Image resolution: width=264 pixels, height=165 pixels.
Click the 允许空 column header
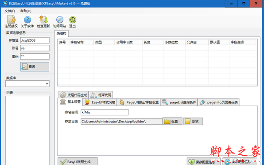pos(197,42)
